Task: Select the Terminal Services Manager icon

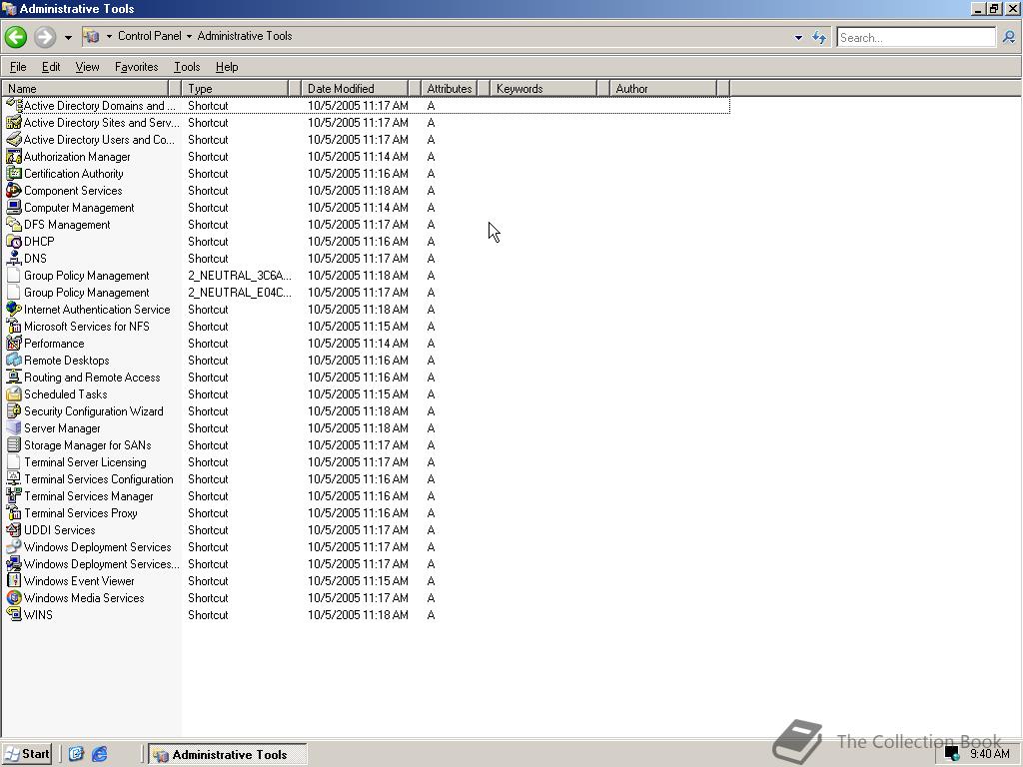Action: click(x=14, y=495)
